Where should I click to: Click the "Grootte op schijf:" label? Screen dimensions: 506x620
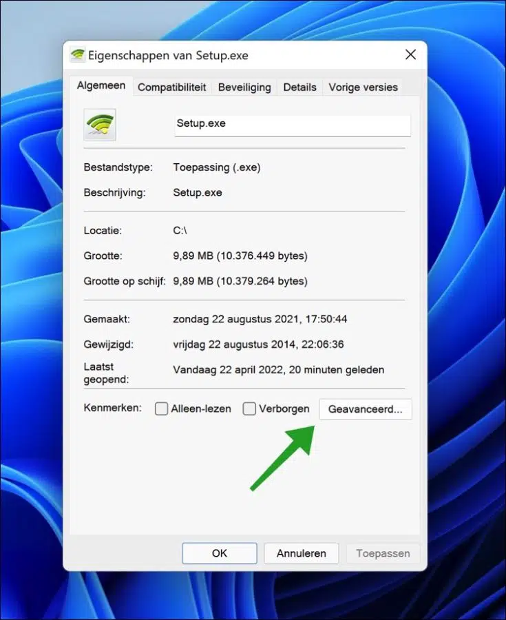tap(125, 281)
